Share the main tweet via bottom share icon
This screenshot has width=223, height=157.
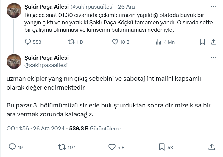212,147
